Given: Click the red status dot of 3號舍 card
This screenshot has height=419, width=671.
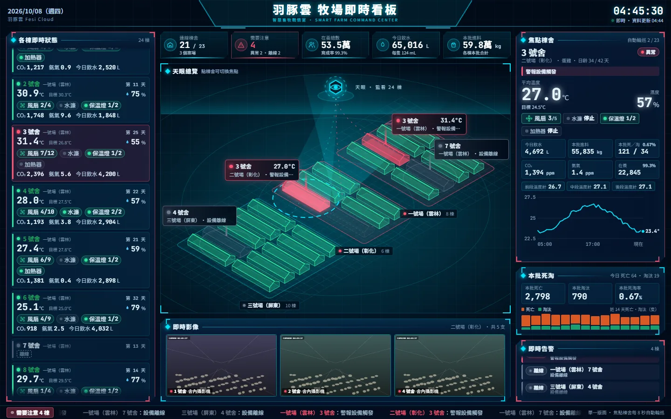Looking at the screenshot, I should (19, 132).
